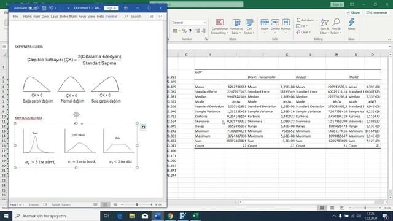
Task: Collapse the Excel ribbon with the chevron
Action: pos(389,39)
